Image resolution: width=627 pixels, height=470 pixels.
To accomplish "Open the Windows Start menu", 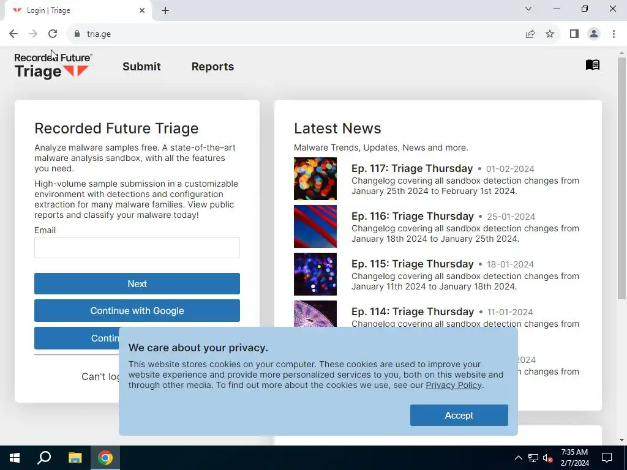I will tap(15, 458).
